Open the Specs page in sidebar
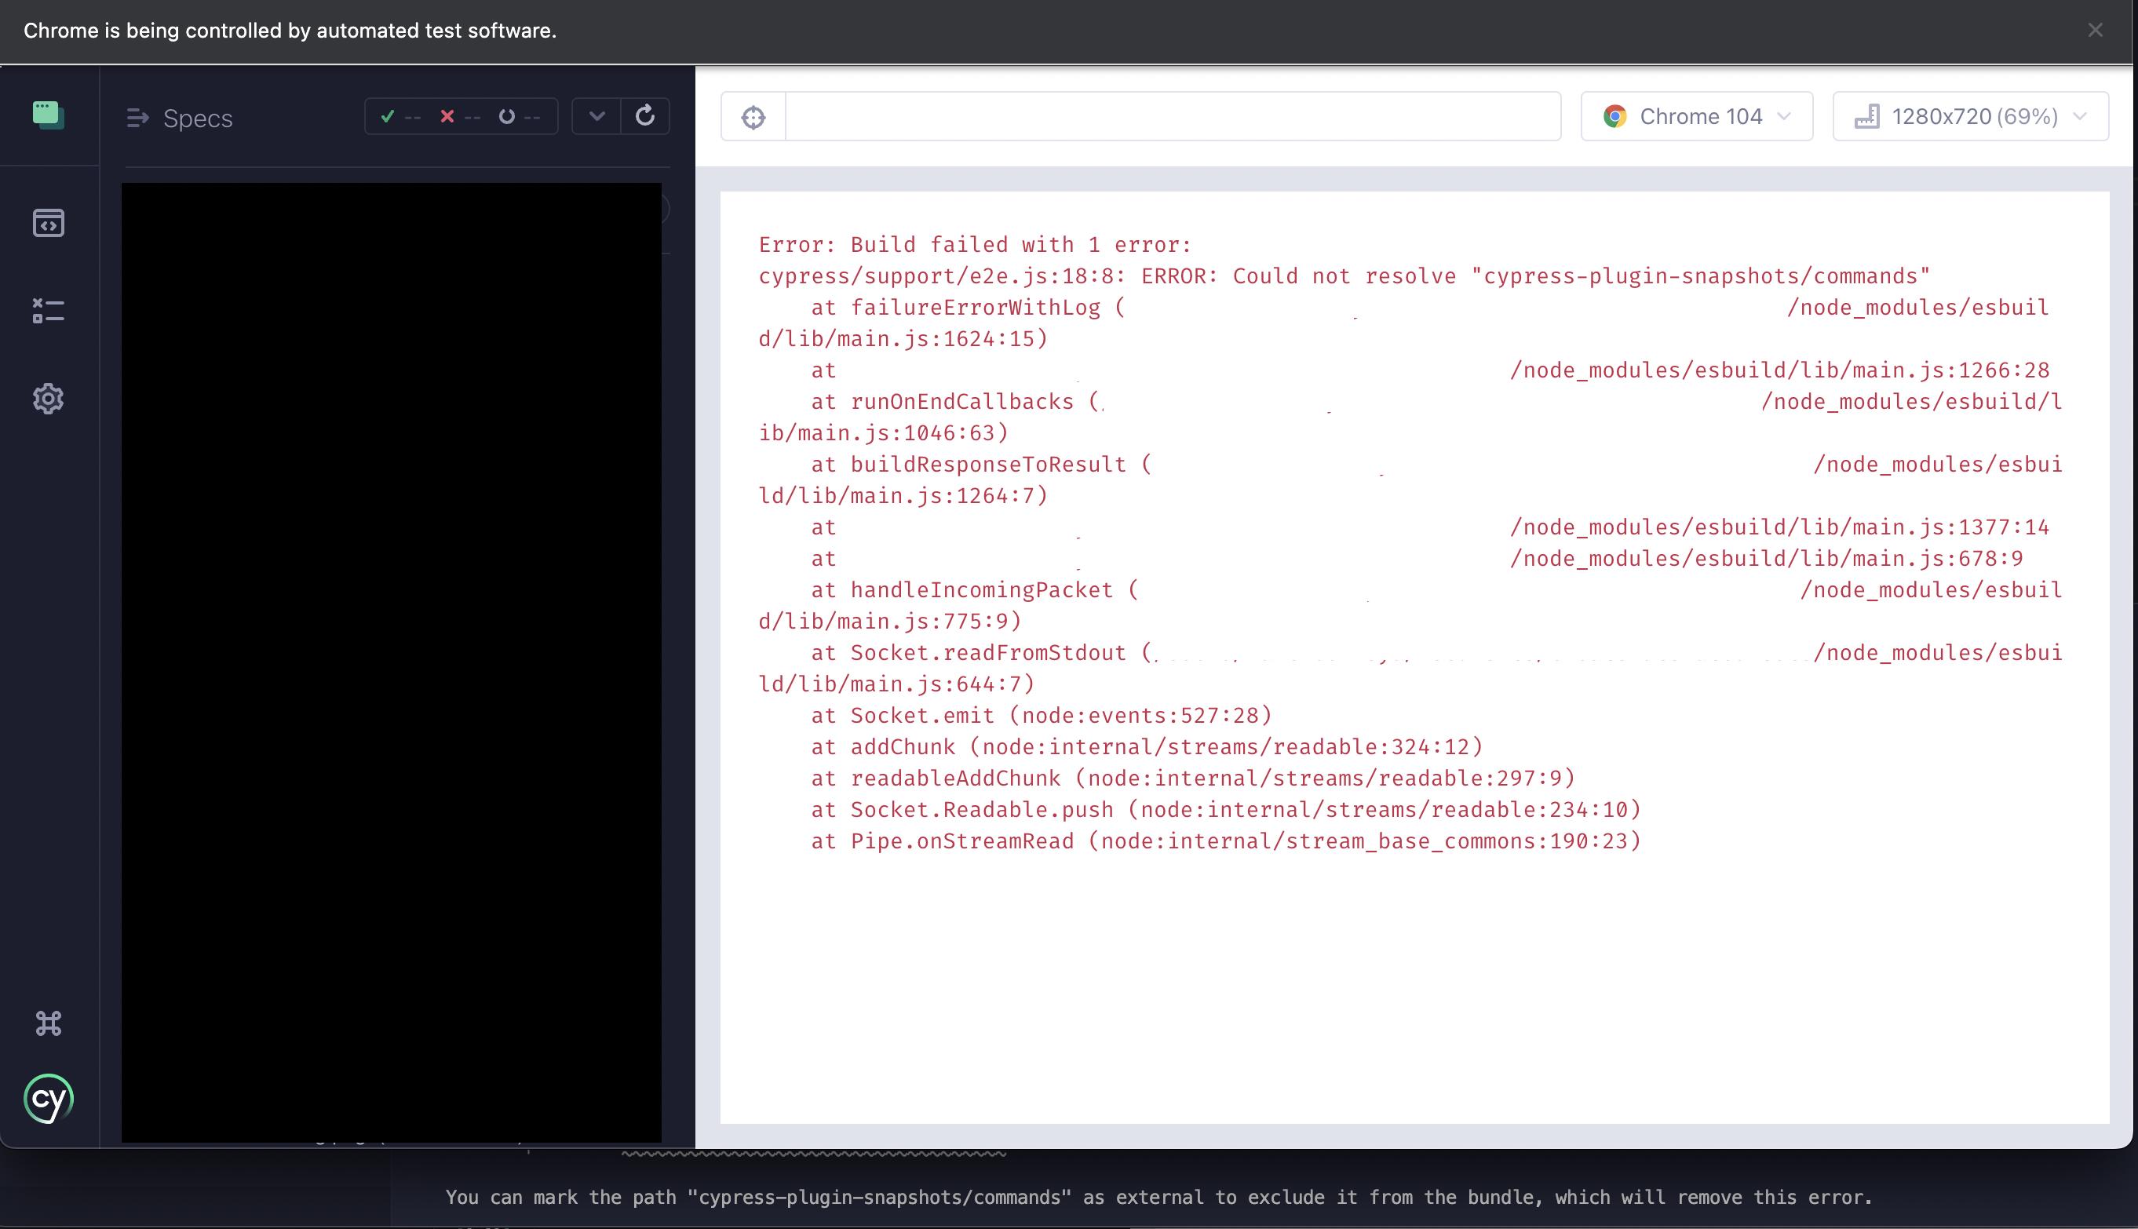The image size is (2138, 1229). [48, 223]
